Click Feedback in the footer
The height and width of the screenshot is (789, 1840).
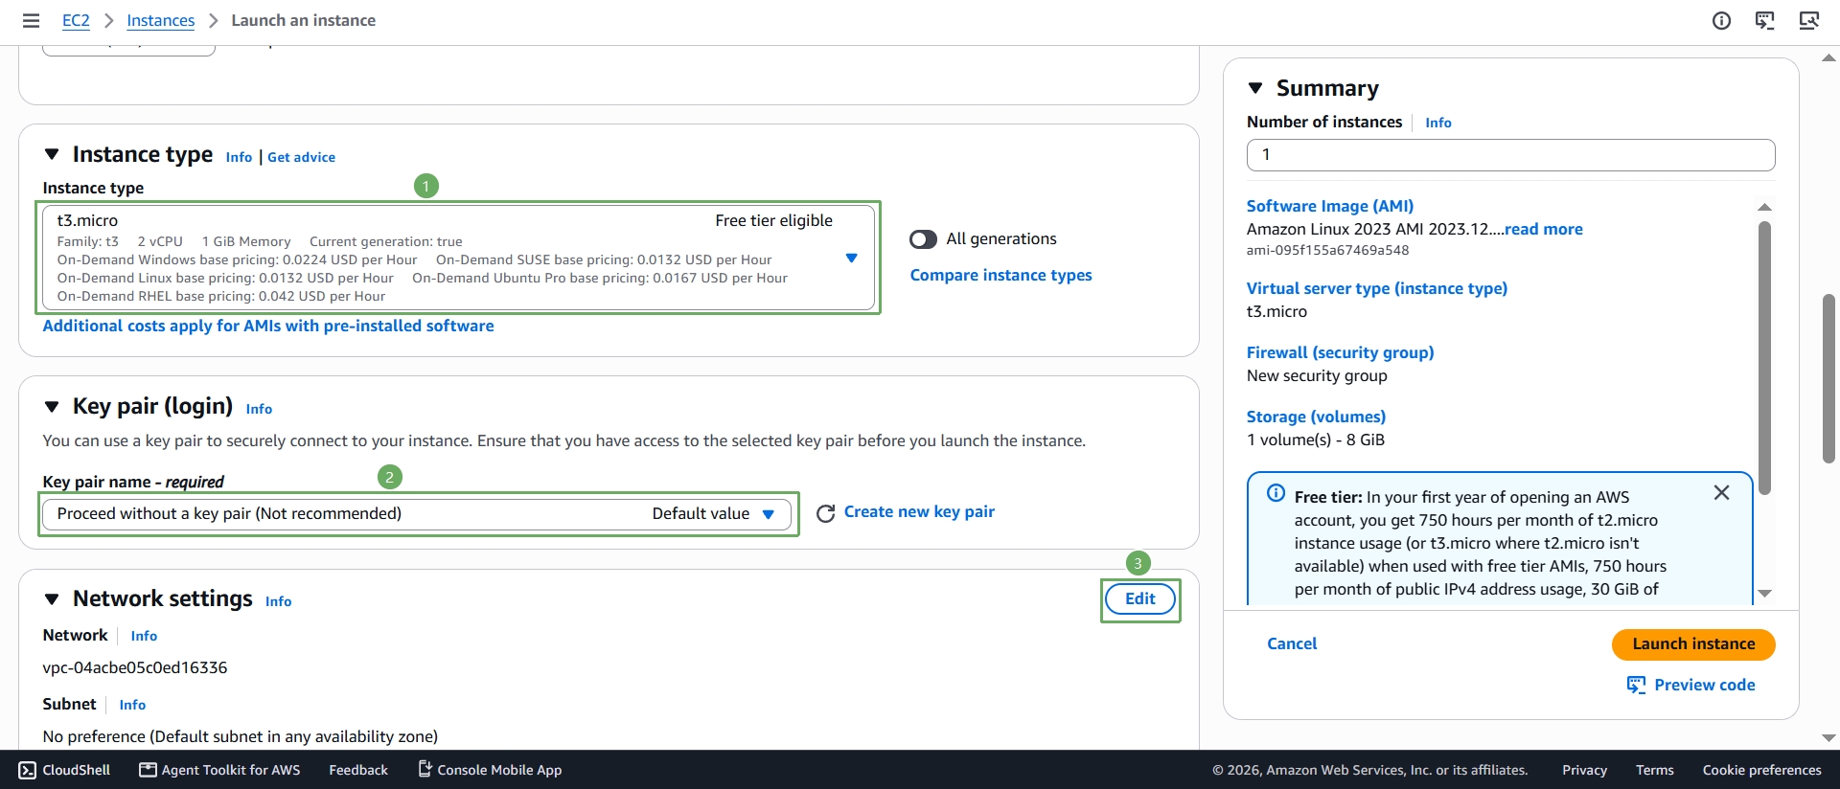point(358,770)
